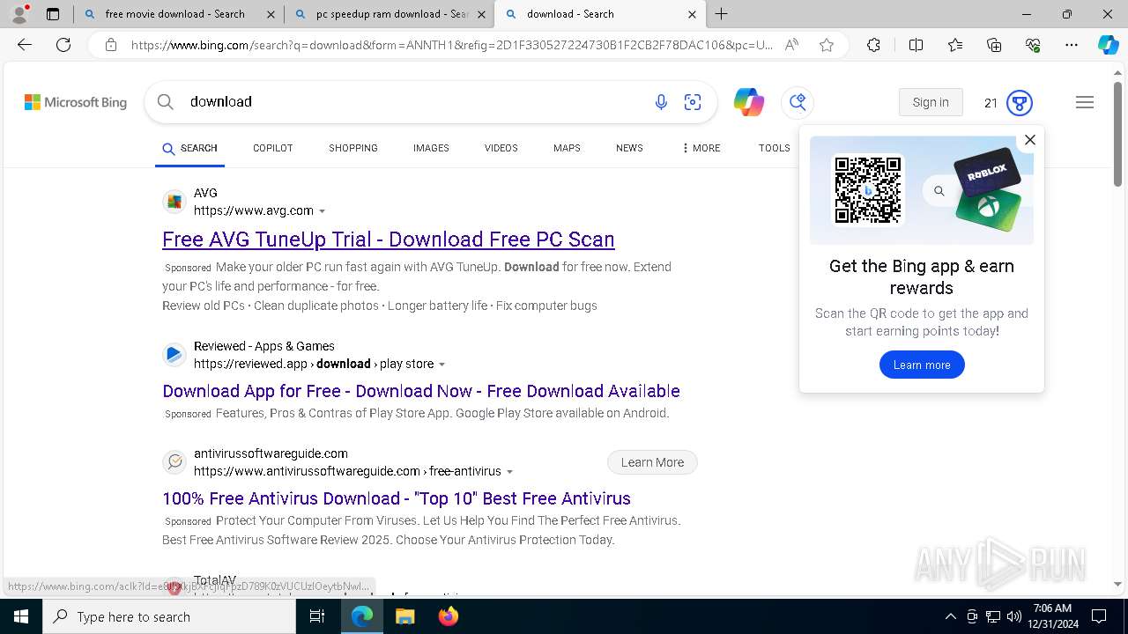1128x634 pixels.
Task: Click Learn more in rewards popup
Action: pyautogui.click(x=922, y=365)
